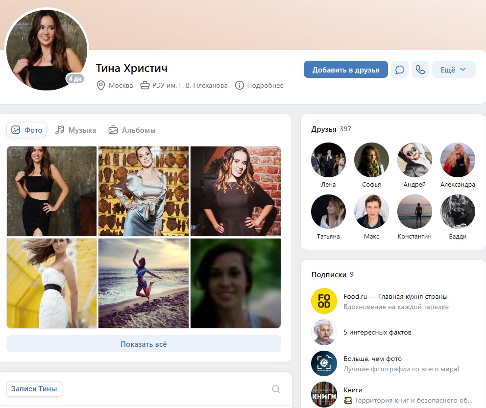Select the Записи Тины tab
Image resolution: width=486 pixels, height=408 pixels.
(34, 389)
